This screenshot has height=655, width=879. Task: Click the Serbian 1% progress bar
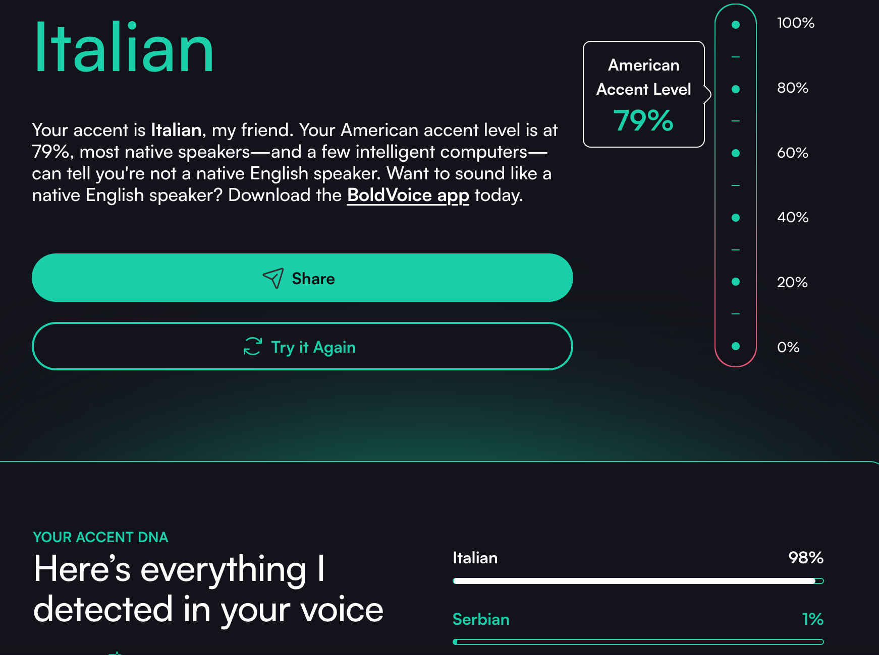click(638, 642)
